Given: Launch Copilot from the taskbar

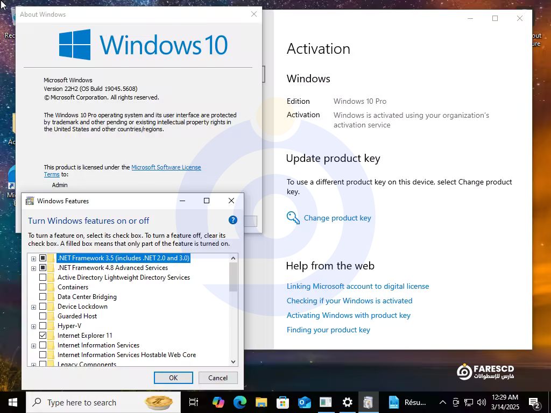Looking at the screenshot, I should pos(218,402).
